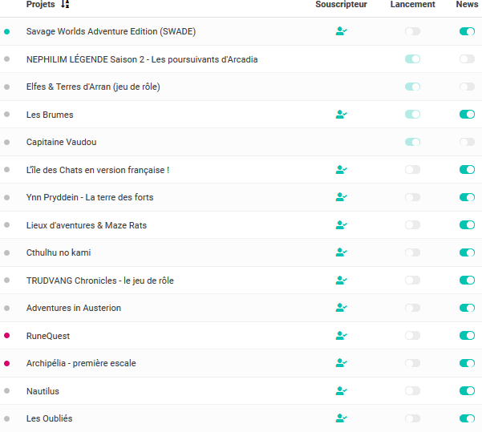Click subscriber icon for Savage Worlds Adventure Edition
The width and height of the screenshot is (482, 432).
click(x=341, y=31)
